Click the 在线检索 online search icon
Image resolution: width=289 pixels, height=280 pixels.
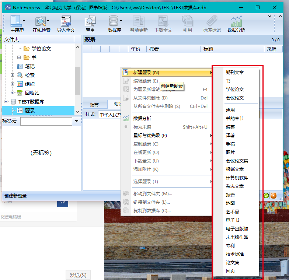41,21
